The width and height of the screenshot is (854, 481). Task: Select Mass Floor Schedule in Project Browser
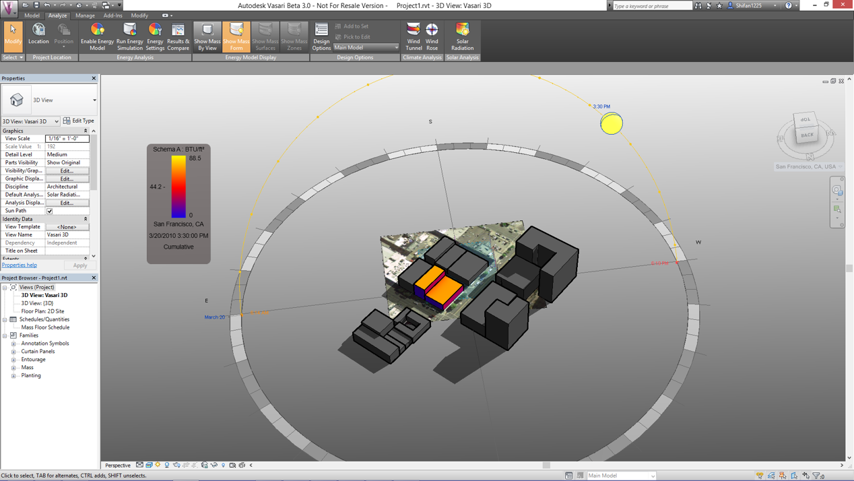(x=45, y=327)
